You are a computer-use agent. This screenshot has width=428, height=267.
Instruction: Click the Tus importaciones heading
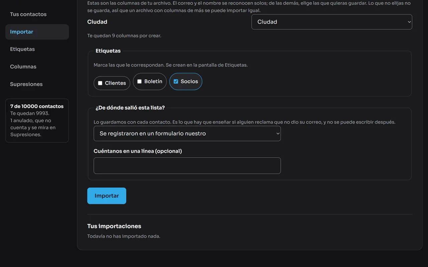tap(114, 226)
